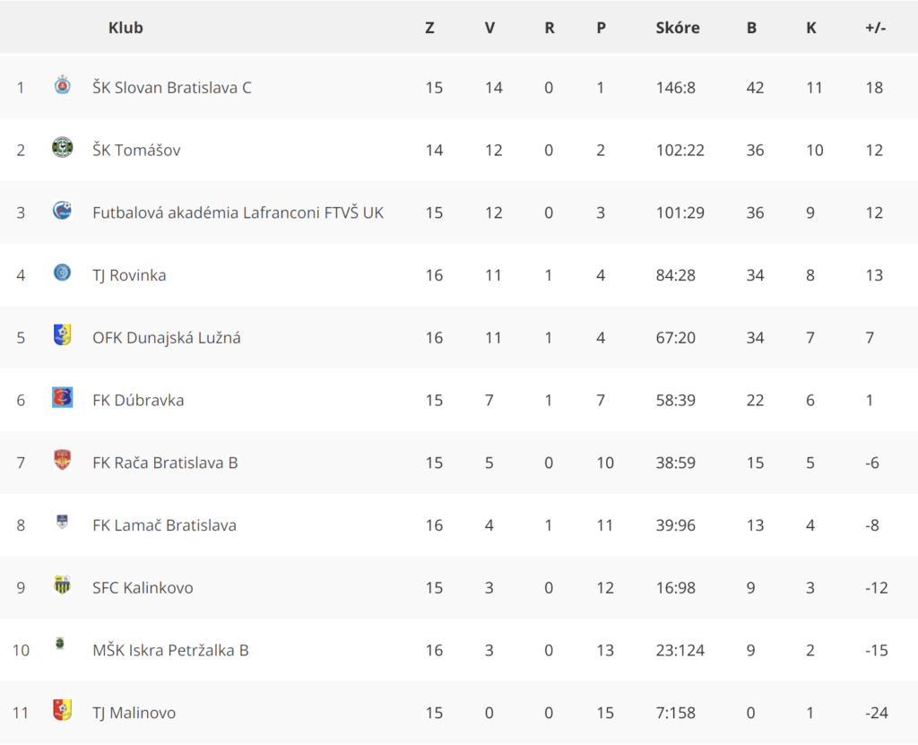Click the B points column header
The image size is (918, 745).
click(751, 28)
